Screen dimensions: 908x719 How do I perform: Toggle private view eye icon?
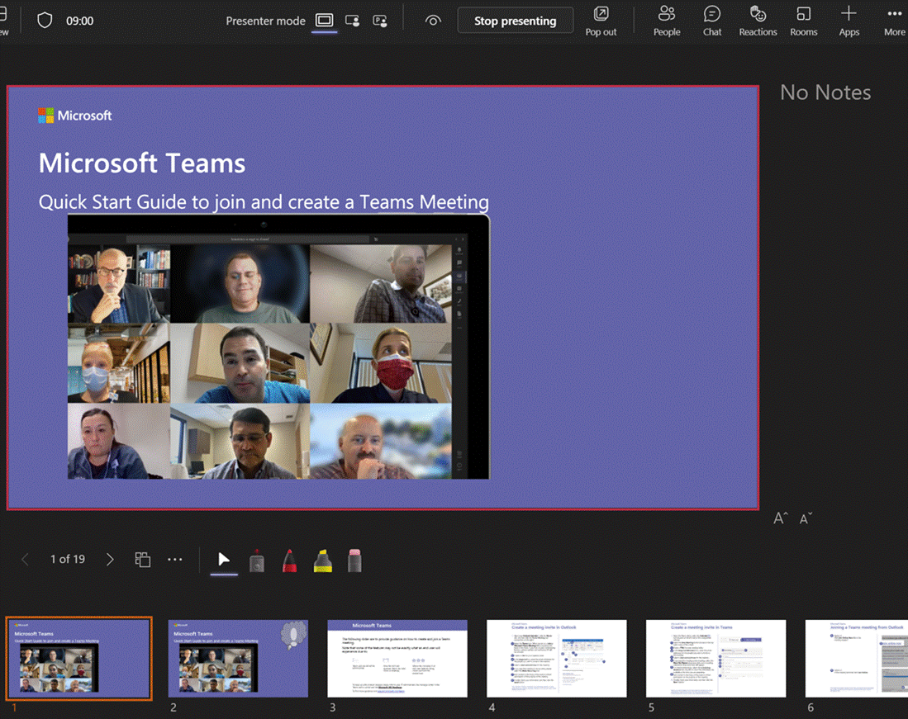click(433, 21)
